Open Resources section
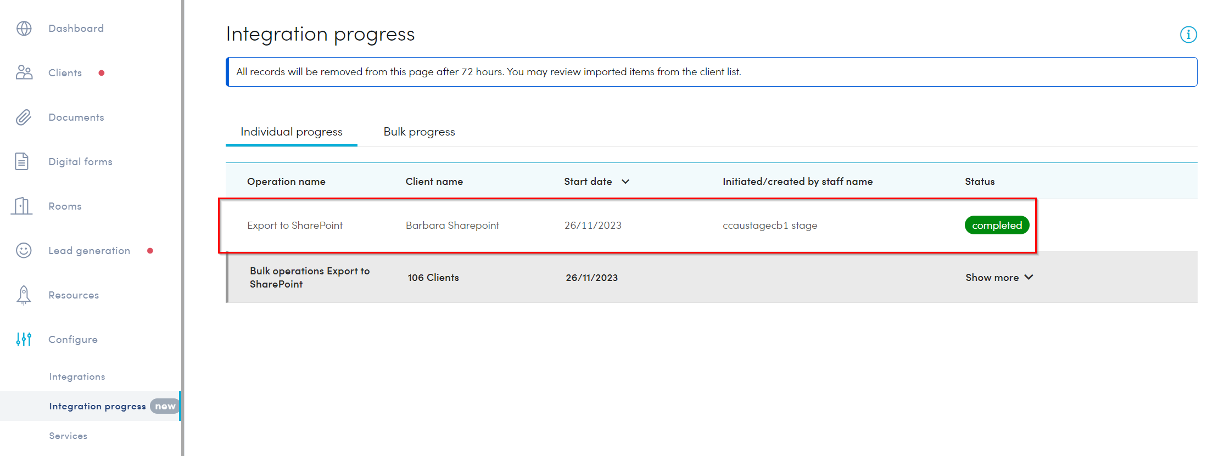 [x=74, y=295]
